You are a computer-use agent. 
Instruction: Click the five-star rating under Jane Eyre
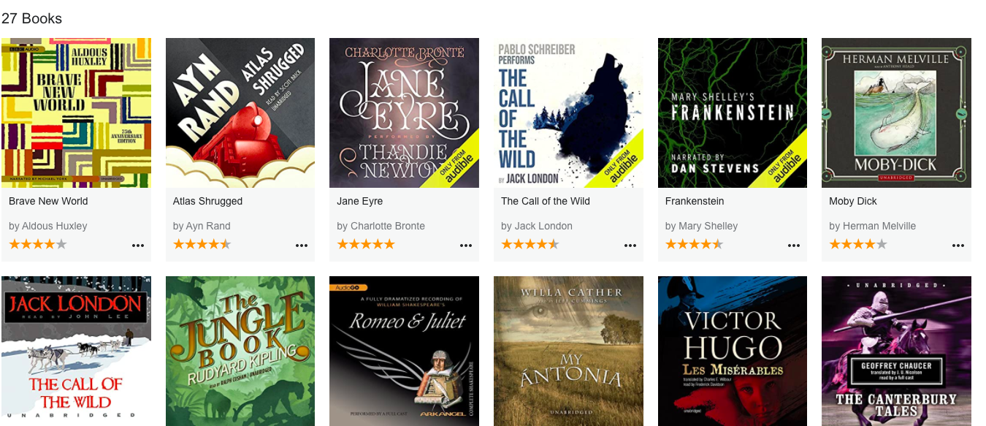pos(366,244)
